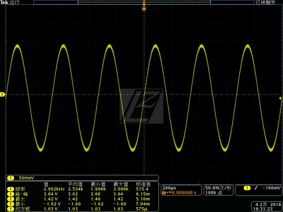The height and width of the screenshot is (212, 283).
Task: Click the channel badge in the 峰-峰 row
Action: [x=11, y=194]
